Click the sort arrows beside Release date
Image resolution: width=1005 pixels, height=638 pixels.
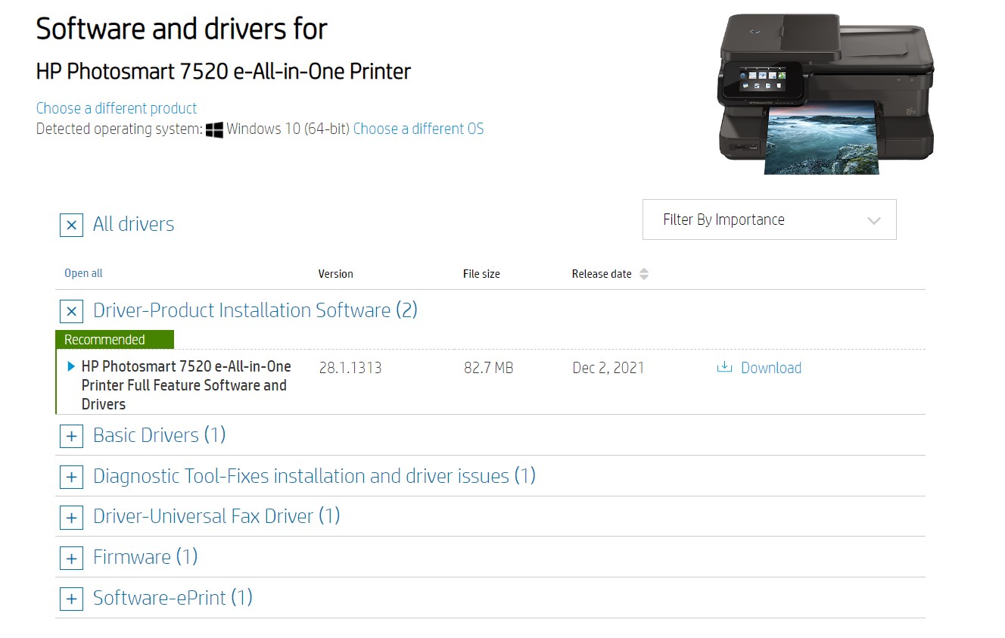click(644, 273)
